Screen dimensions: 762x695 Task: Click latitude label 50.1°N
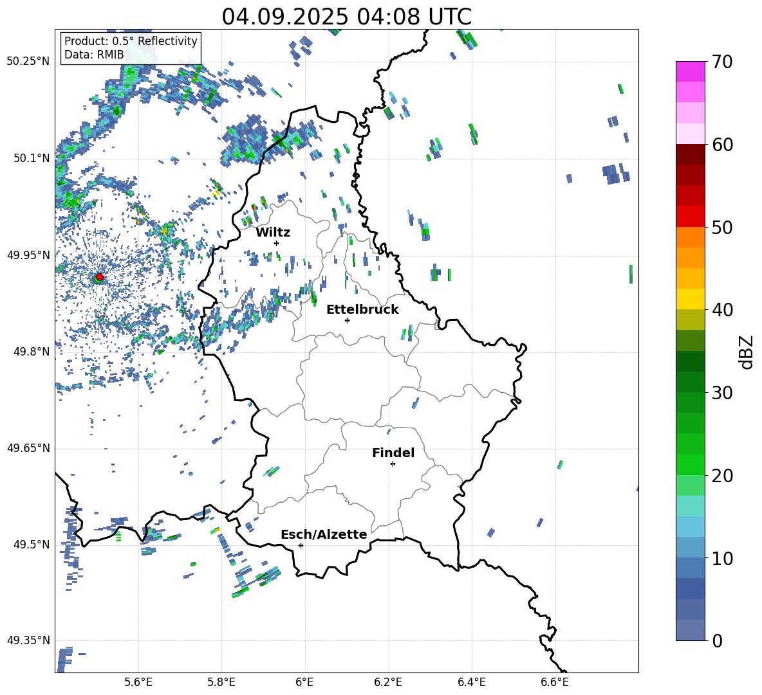(x=31, y=158)
